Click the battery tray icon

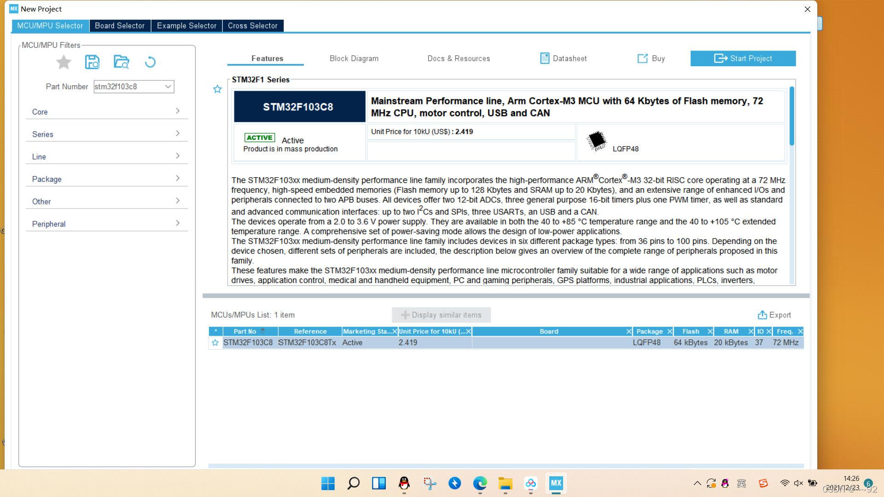click(813, 483)
